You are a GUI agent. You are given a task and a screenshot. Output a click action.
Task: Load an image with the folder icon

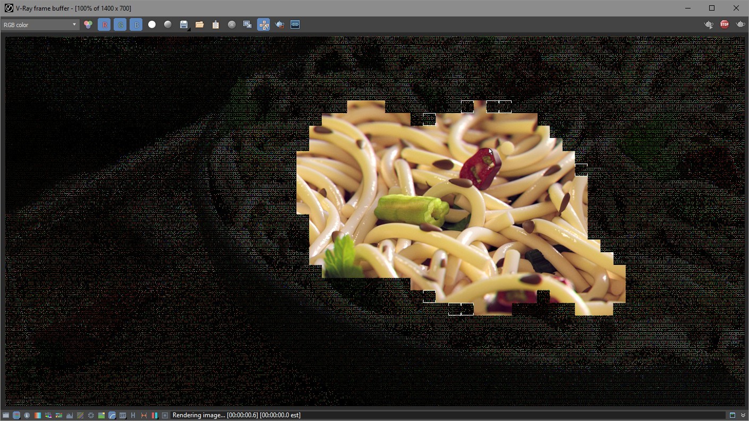click(x=200, y=25)
